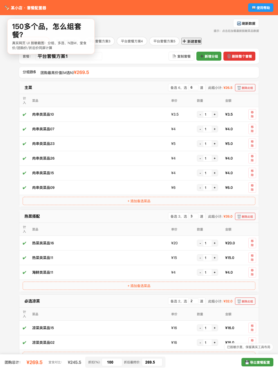Toggle the 计入 checkmark for 海鲜类菜品11
Image resolution: width=278 pixels, height=370 pixels.
pyautogui.click(x=24, y=272)
